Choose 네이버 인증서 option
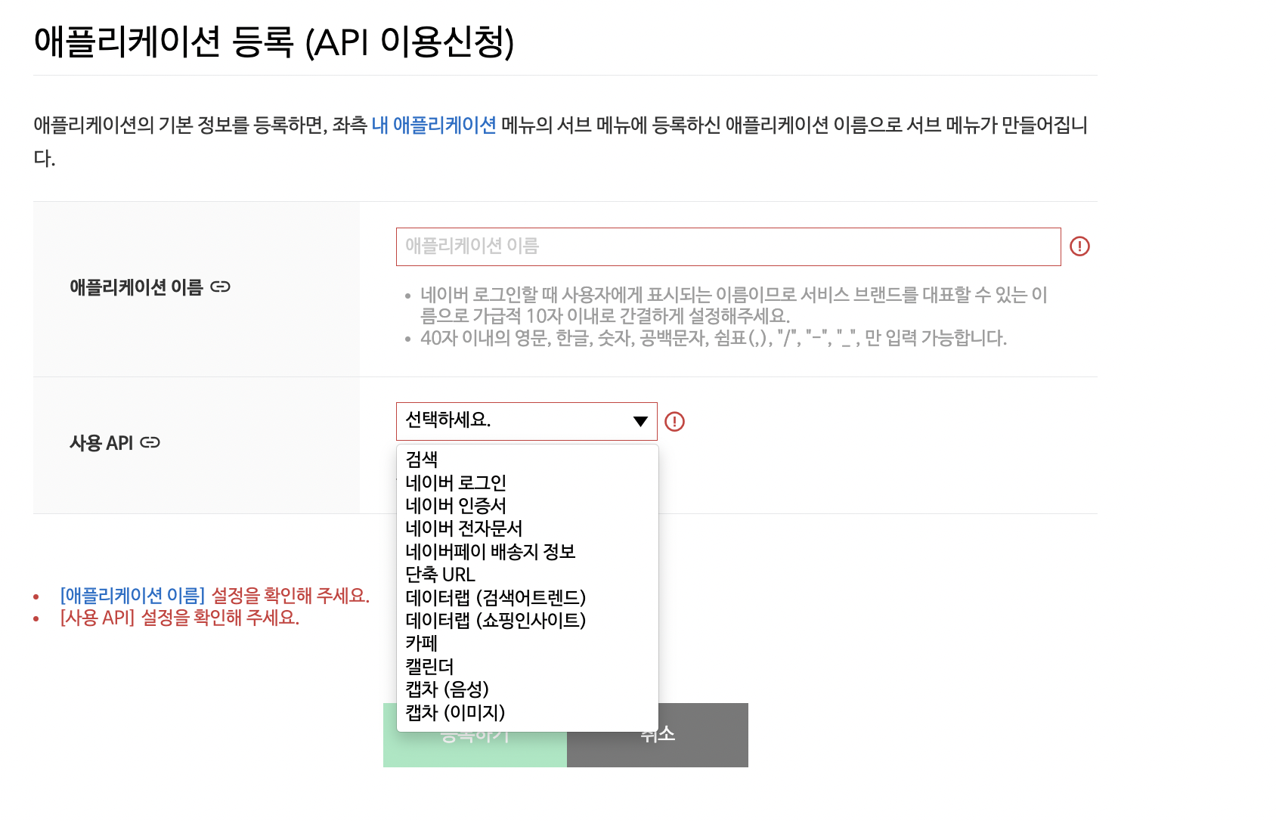This screenshot has width=1276, height=821. pyautogui.click(x=528, y=505)
